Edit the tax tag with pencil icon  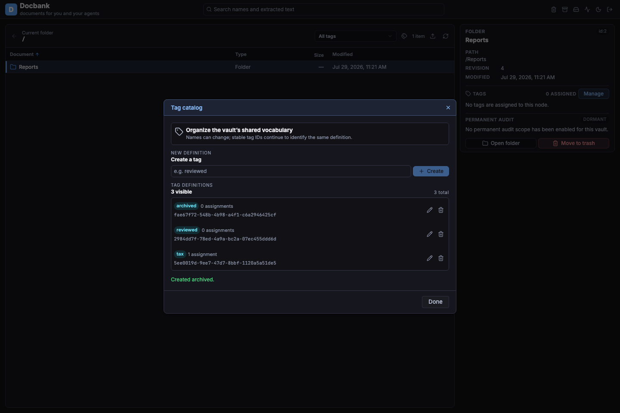point(430,258)
